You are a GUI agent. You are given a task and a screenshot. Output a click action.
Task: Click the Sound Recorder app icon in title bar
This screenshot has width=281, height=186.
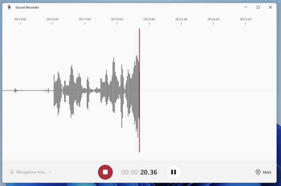(x=9, y=7)
